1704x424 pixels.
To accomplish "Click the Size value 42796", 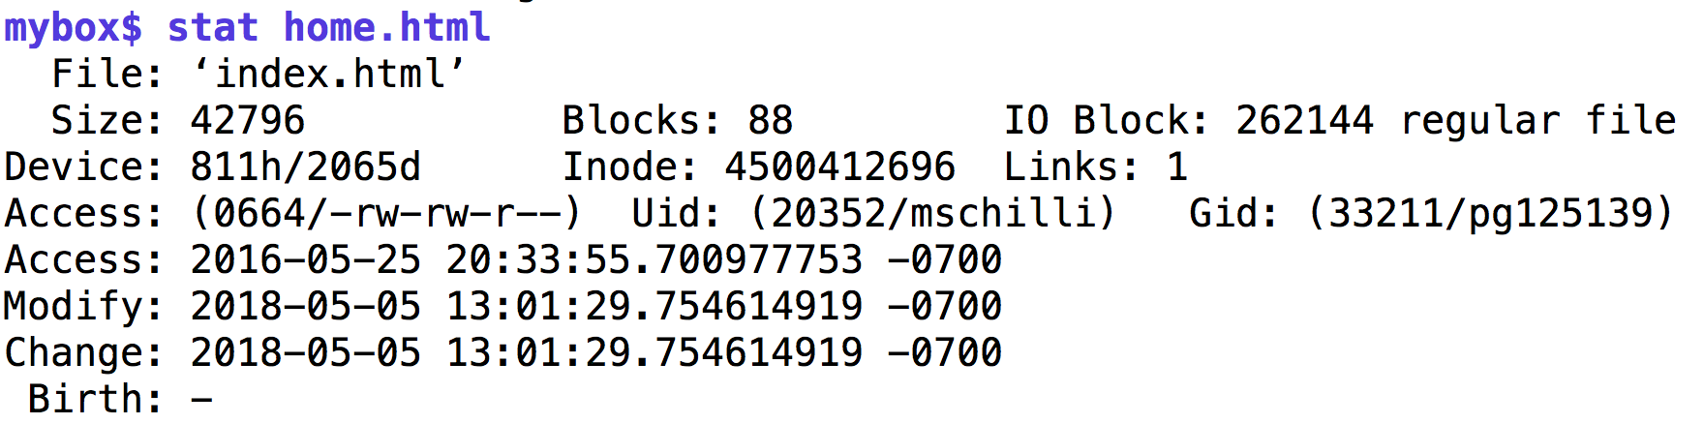I will (248, 120).
